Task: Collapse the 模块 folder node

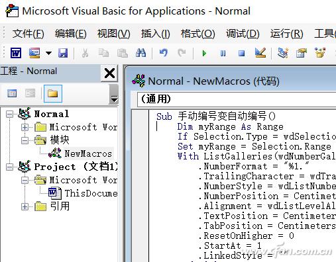Action: coord(25,140)
